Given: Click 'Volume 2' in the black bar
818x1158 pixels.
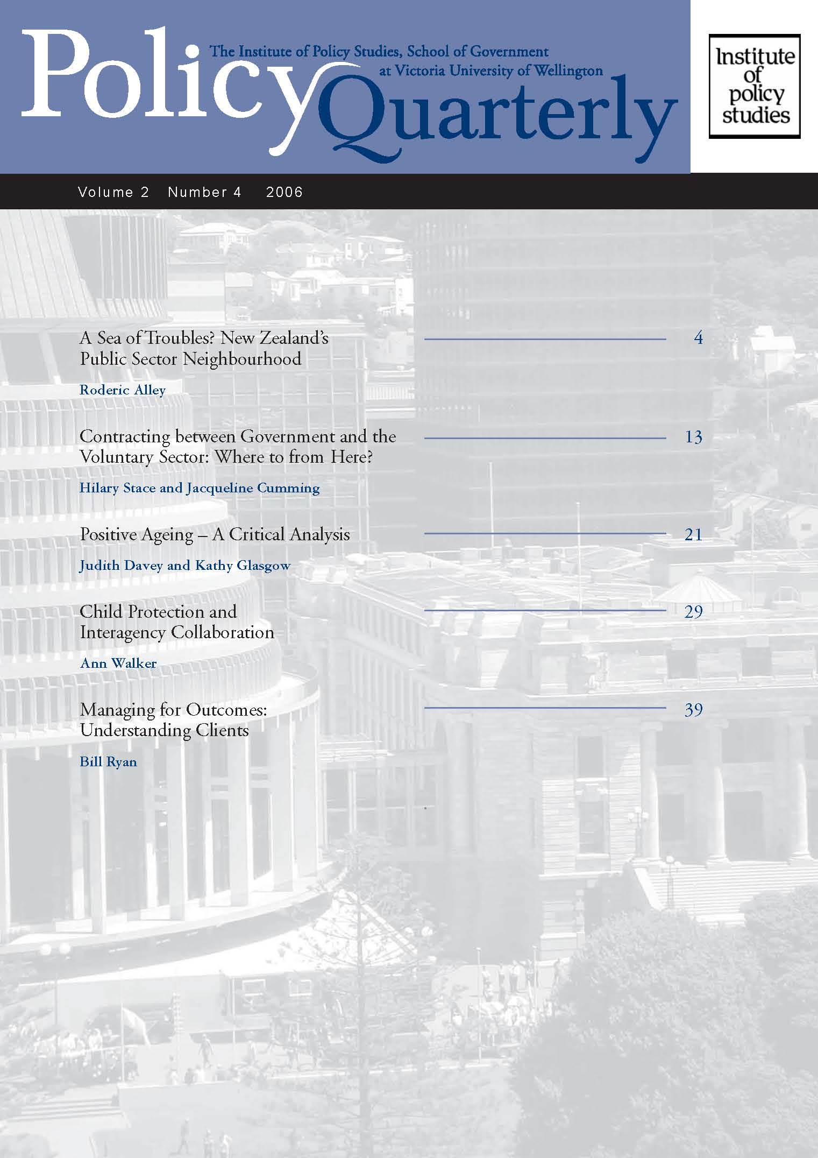Looking at the screenshot, I should 113,192.
